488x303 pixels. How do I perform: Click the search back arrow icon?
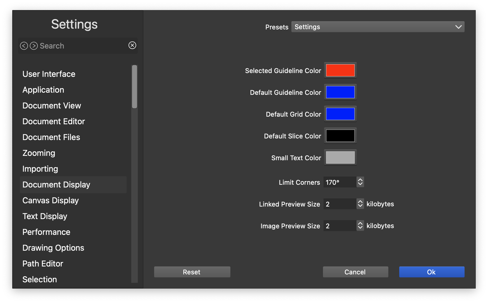point(24,46)
